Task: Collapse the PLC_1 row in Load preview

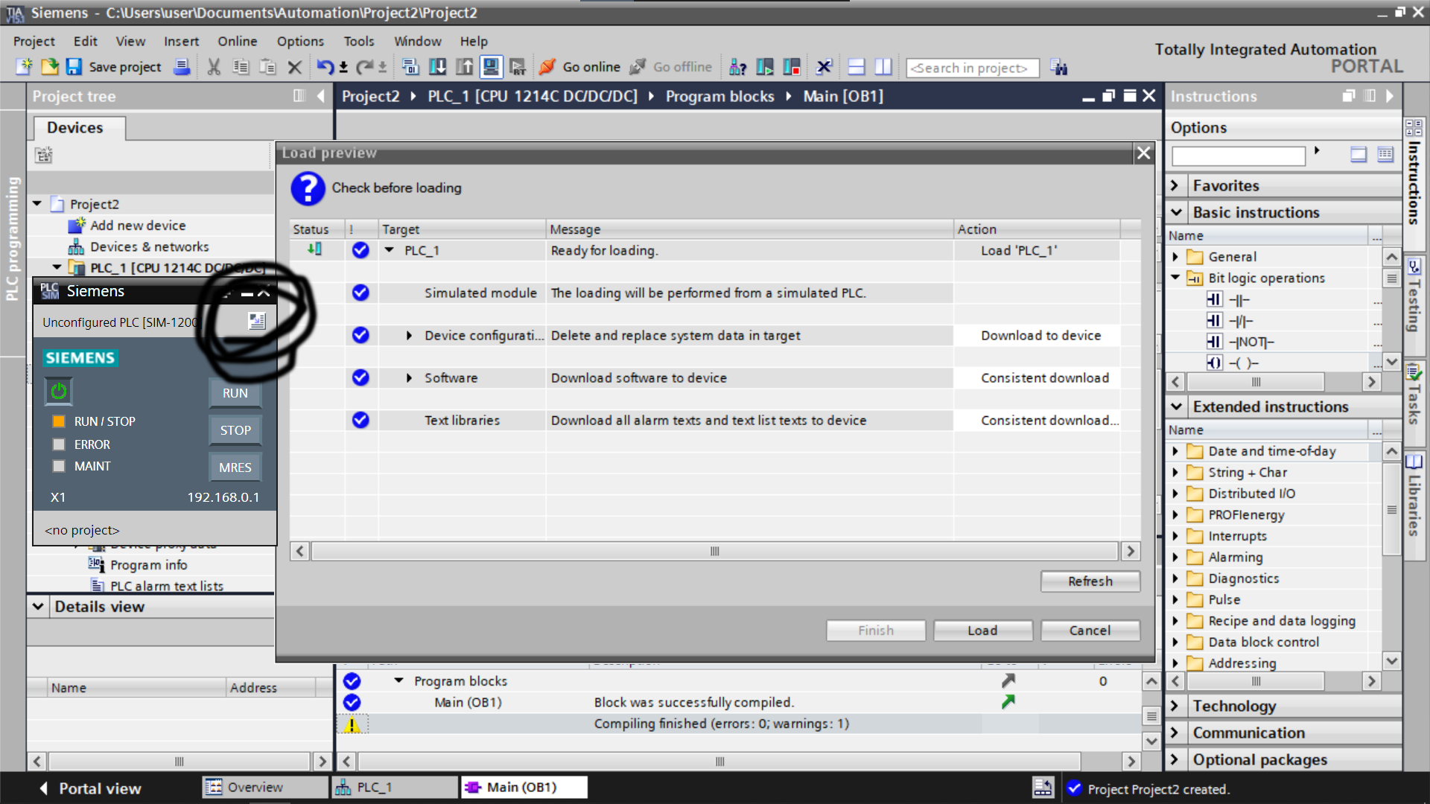Action: point(389,250)
